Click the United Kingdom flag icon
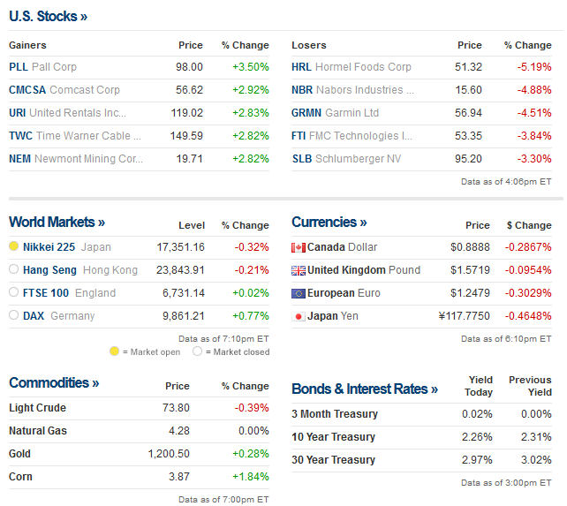The image size is (567, 506). pos(299,270)
